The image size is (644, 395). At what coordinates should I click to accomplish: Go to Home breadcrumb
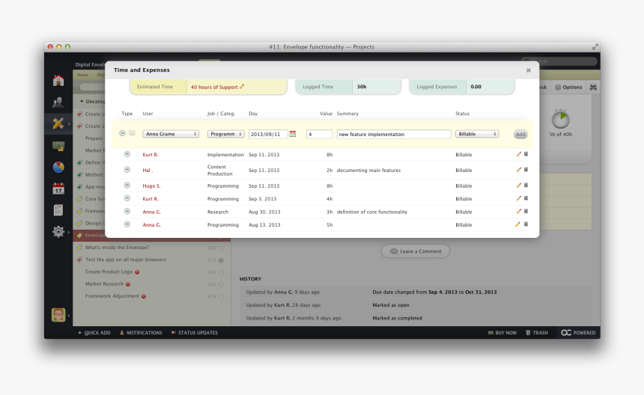click(x=82, y=75)
